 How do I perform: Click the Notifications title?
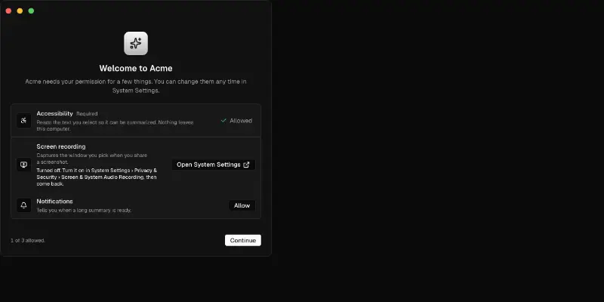tap(54, 201)
